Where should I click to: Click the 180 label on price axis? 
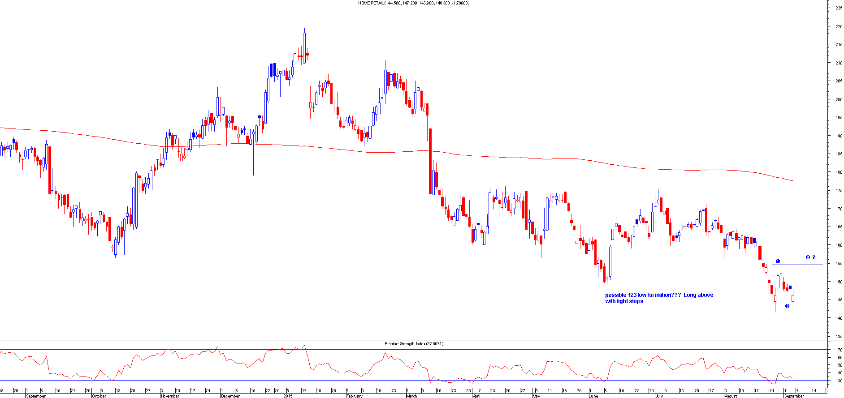tap(839, 172)
